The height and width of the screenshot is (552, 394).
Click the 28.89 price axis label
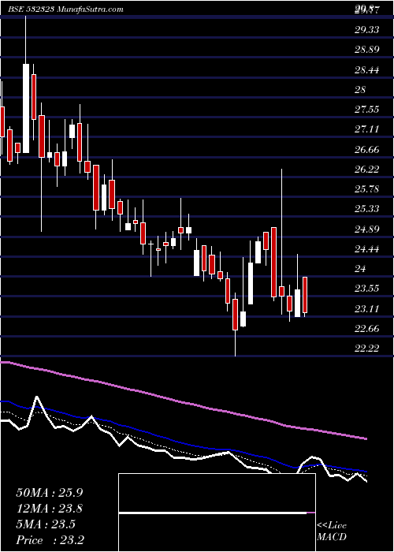pyautogui.click(x=367, y=49)
